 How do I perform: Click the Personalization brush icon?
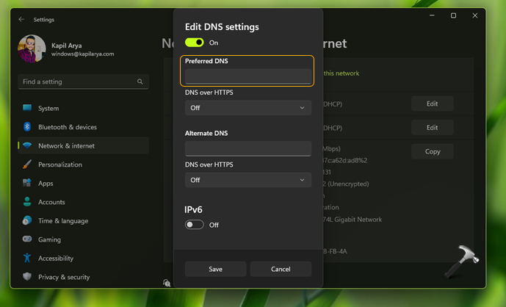click(x=27, y=165)
